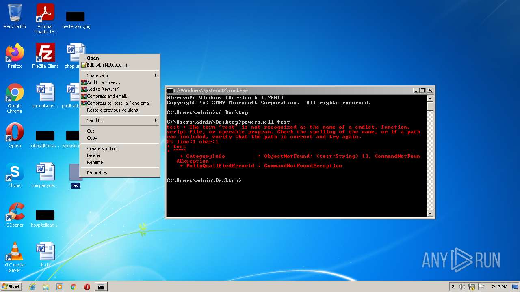This screenshot has width=520, height=292.
Task: Choose Copy in the context menu
Action: (x=119, y=138)
